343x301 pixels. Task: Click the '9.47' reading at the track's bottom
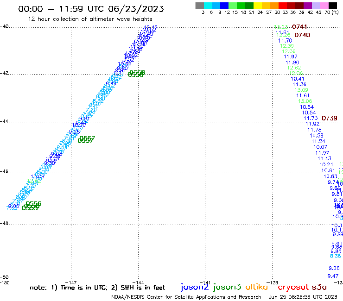pyautogui.click(x=333, y=276)
